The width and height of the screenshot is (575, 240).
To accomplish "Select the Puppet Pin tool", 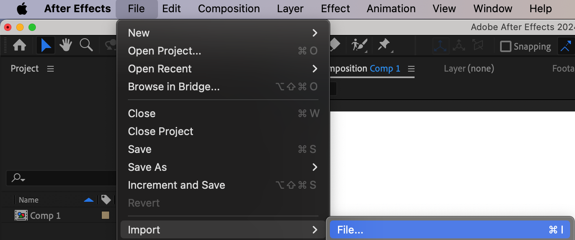I will (384, 45).
